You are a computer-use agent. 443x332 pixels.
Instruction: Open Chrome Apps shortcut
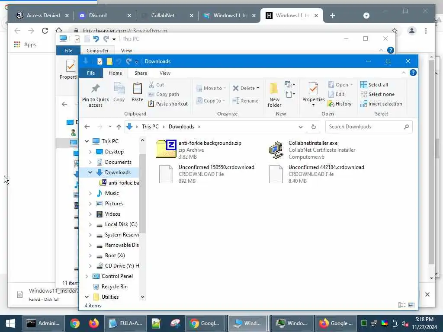point(25,45)
